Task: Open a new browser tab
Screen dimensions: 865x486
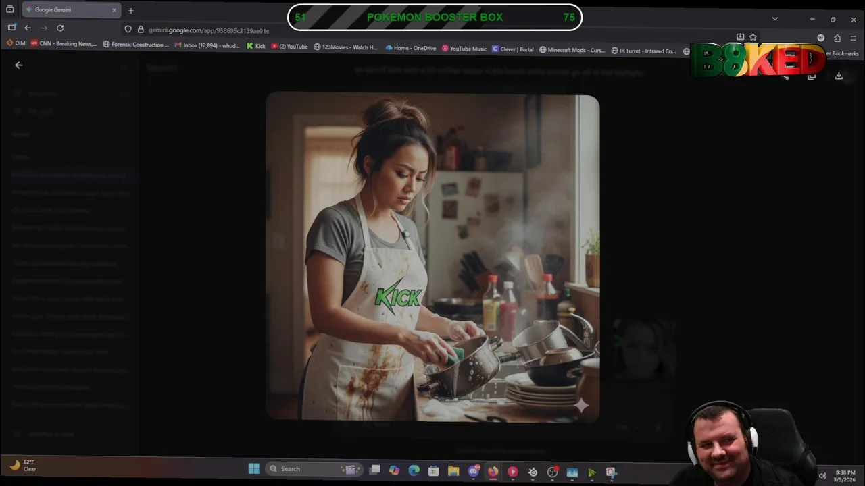Action: (131, 10)
